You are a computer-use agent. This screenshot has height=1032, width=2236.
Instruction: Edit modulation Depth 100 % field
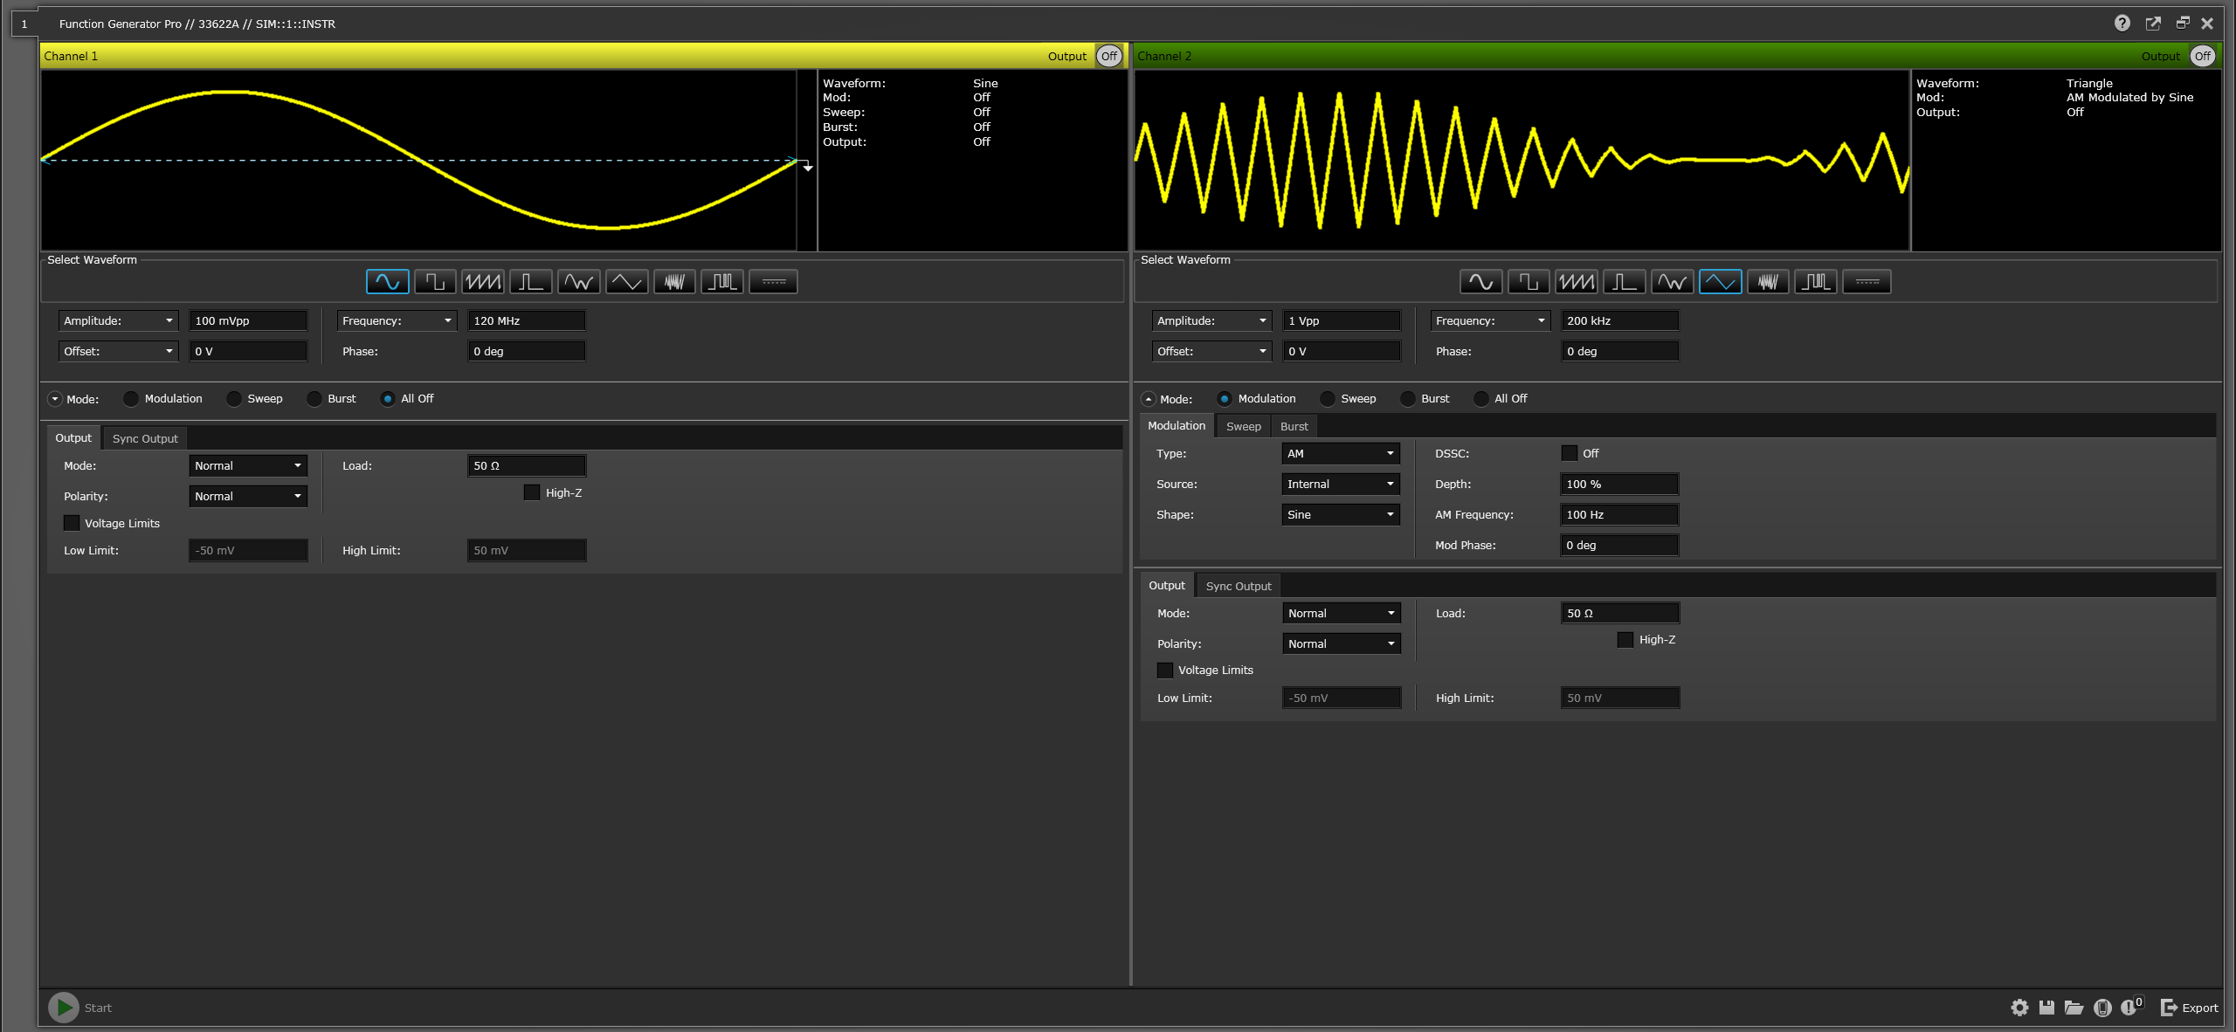1619,484
